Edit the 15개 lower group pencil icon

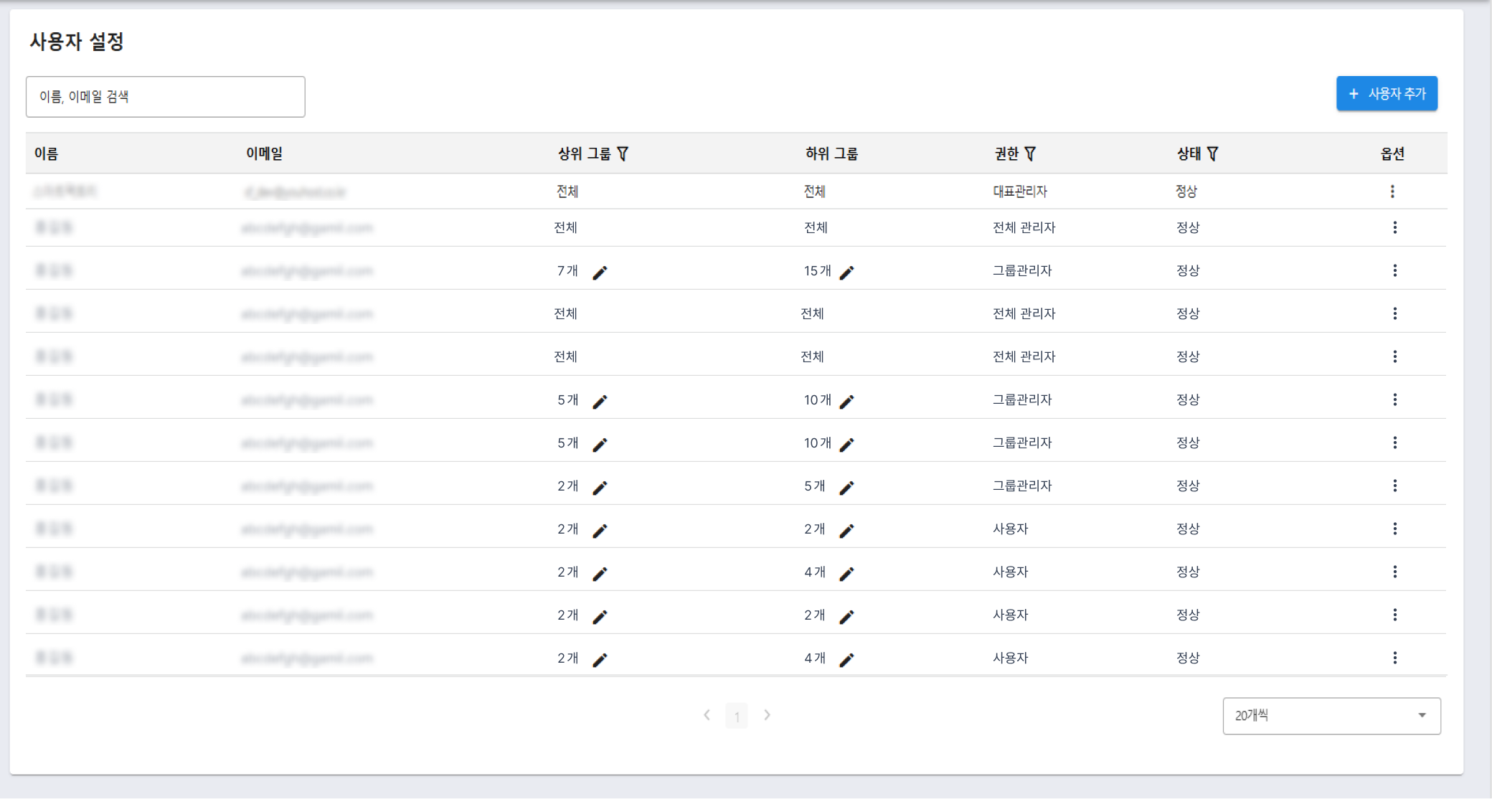(846, 272)
